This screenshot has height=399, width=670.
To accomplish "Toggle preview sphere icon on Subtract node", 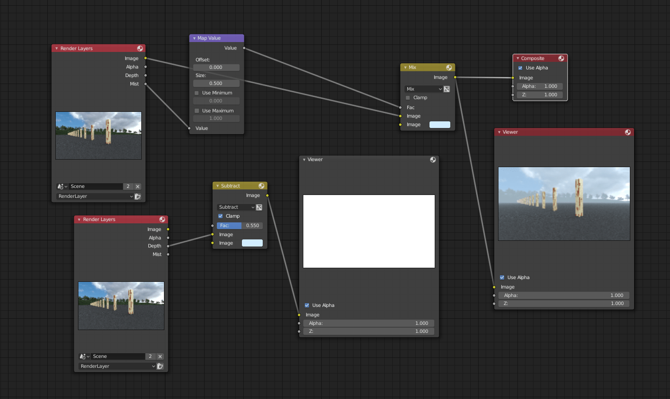I will 261,186.
